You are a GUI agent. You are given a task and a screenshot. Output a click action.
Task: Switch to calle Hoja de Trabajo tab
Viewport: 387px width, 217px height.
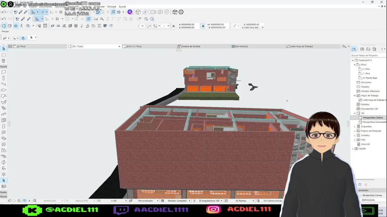(313, 46)
